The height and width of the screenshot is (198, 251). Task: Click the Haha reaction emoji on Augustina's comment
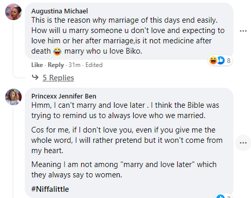(213, 60)
